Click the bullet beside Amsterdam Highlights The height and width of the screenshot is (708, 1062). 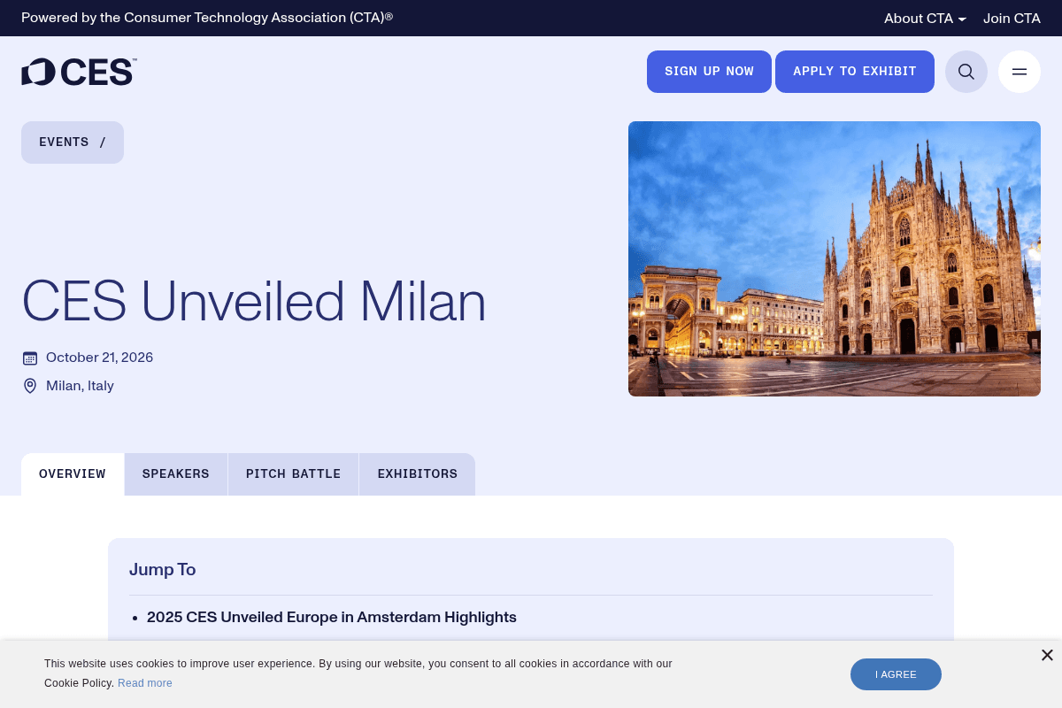click(x=135, y=618)
